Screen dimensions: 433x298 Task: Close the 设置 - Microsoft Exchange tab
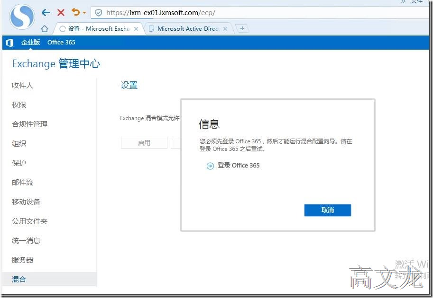pyautogui.click(x=136, y=29)
